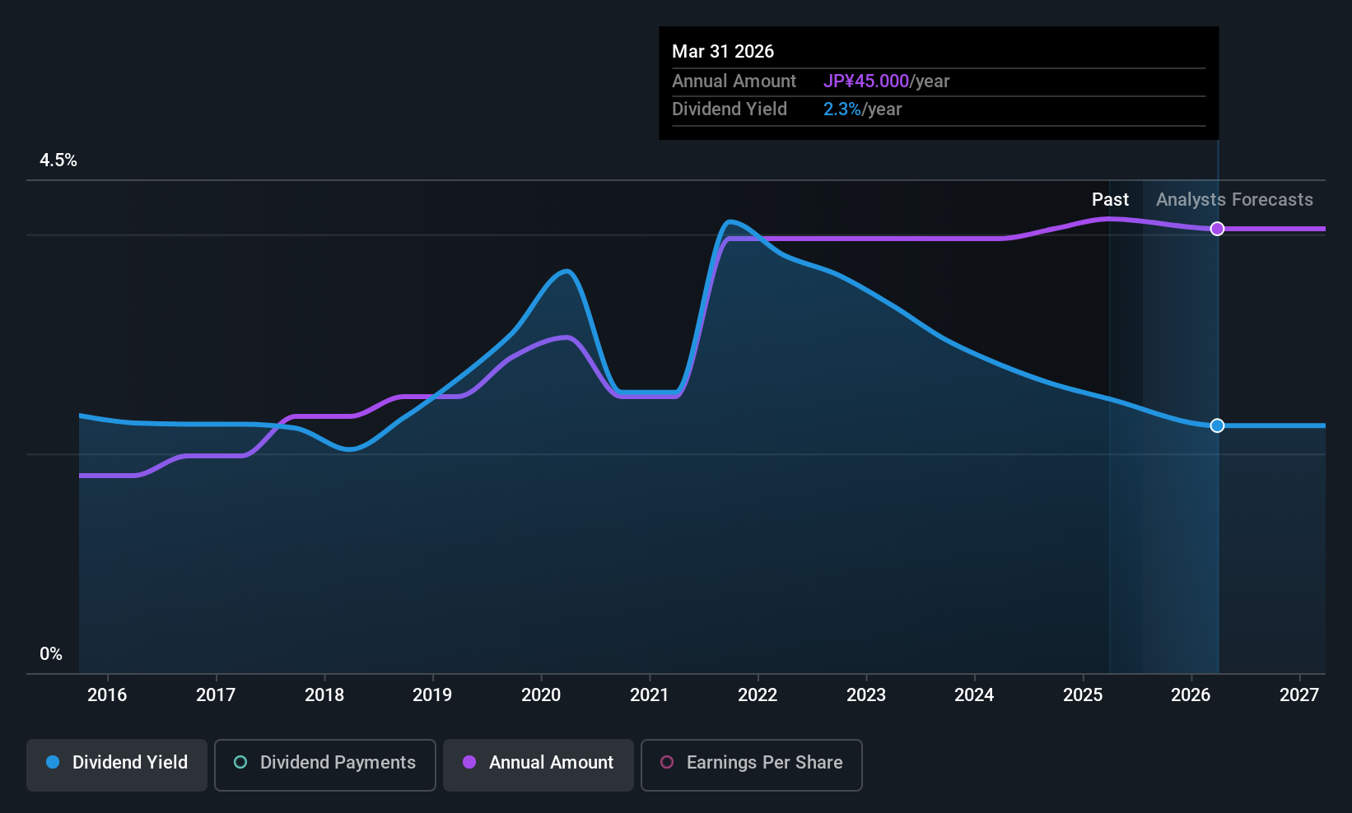Click the 2020 x-axis label
Viewport: 1352px width, 813px height.
[x=541, y=695]
